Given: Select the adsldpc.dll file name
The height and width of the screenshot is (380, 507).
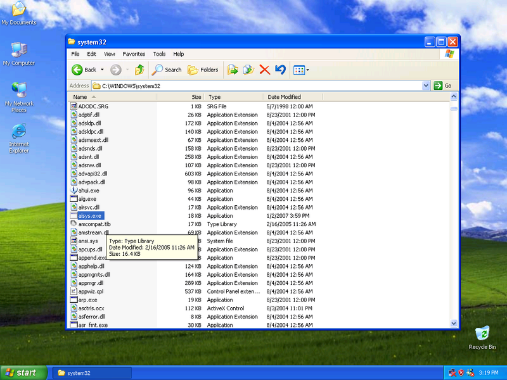Looking at the screenshot, I should click(91, 132).
